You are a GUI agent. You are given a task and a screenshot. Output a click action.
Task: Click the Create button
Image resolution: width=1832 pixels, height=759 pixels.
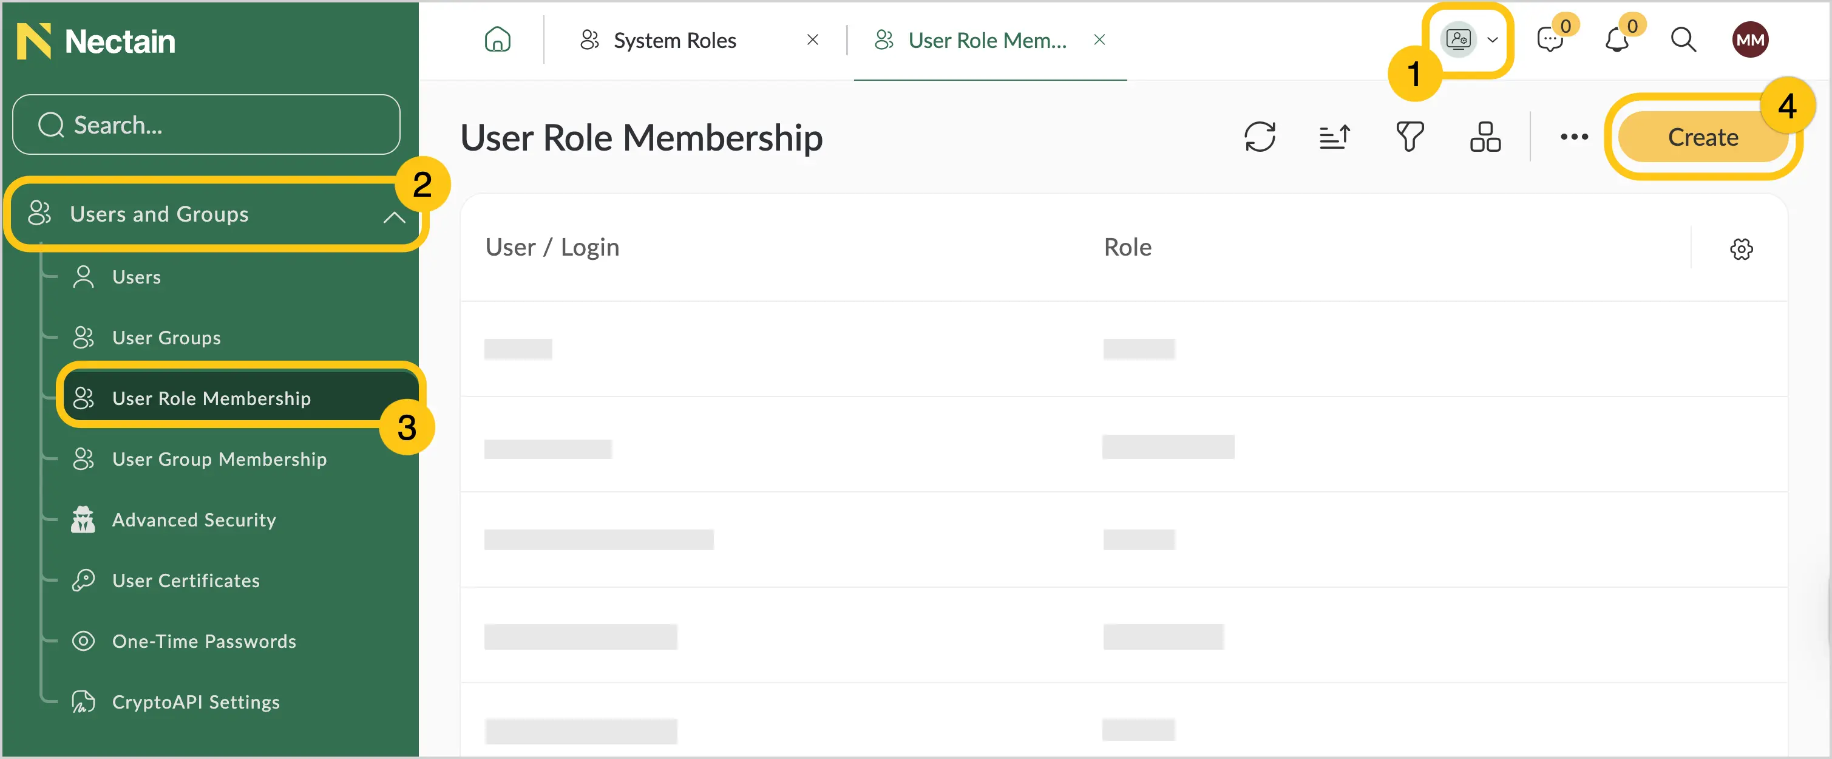[x=1703, y=137]
